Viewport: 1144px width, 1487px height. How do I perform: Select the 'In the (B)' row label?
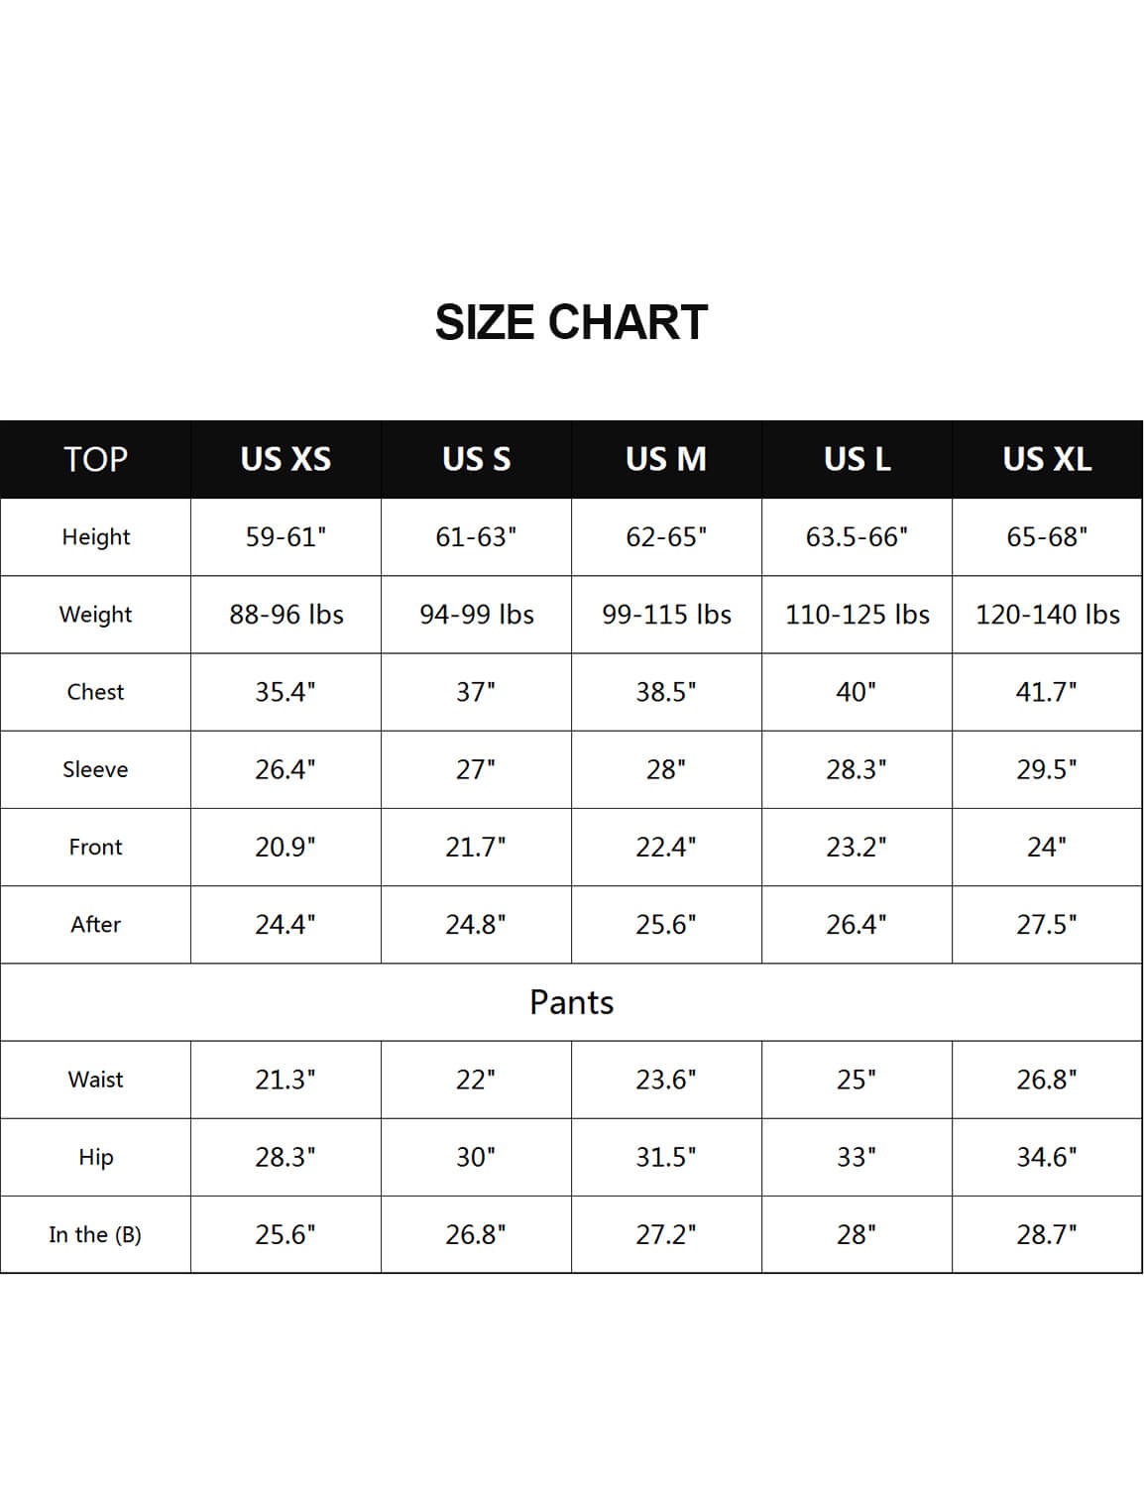tap(95, 1234)
